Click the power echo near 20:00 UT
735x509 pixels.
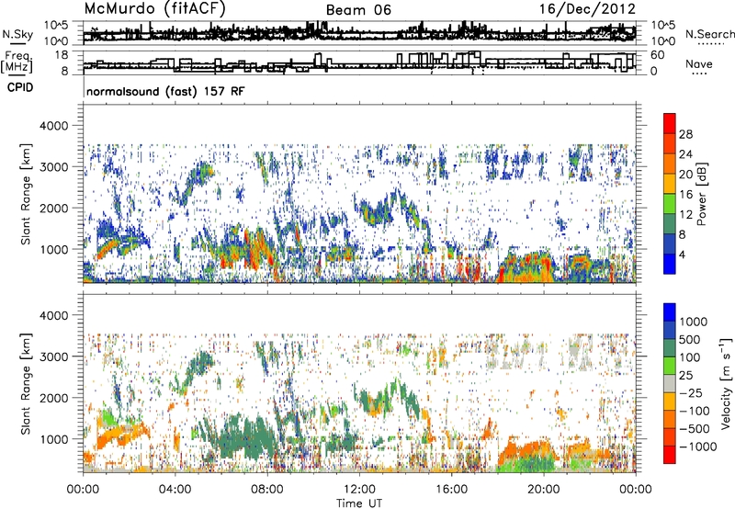point(527,266)
